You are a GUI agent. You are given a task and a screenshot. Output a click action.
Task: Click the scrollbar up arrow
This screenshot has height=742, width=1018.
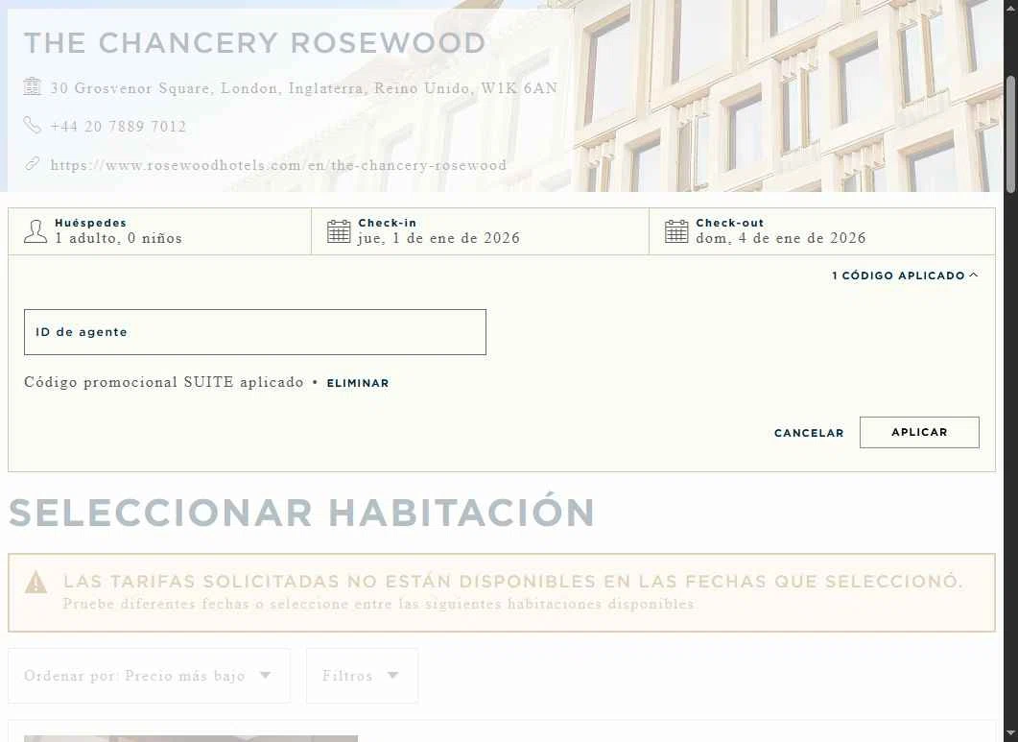point(1010,7)
